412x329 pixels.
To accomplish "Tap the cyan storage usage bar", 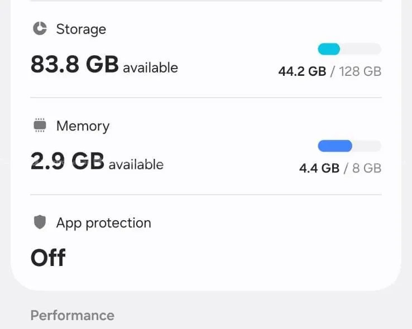I will pos(329,49).
